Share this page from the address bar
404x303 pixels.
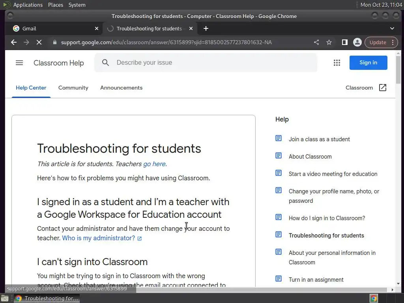(x=316, y=42)
